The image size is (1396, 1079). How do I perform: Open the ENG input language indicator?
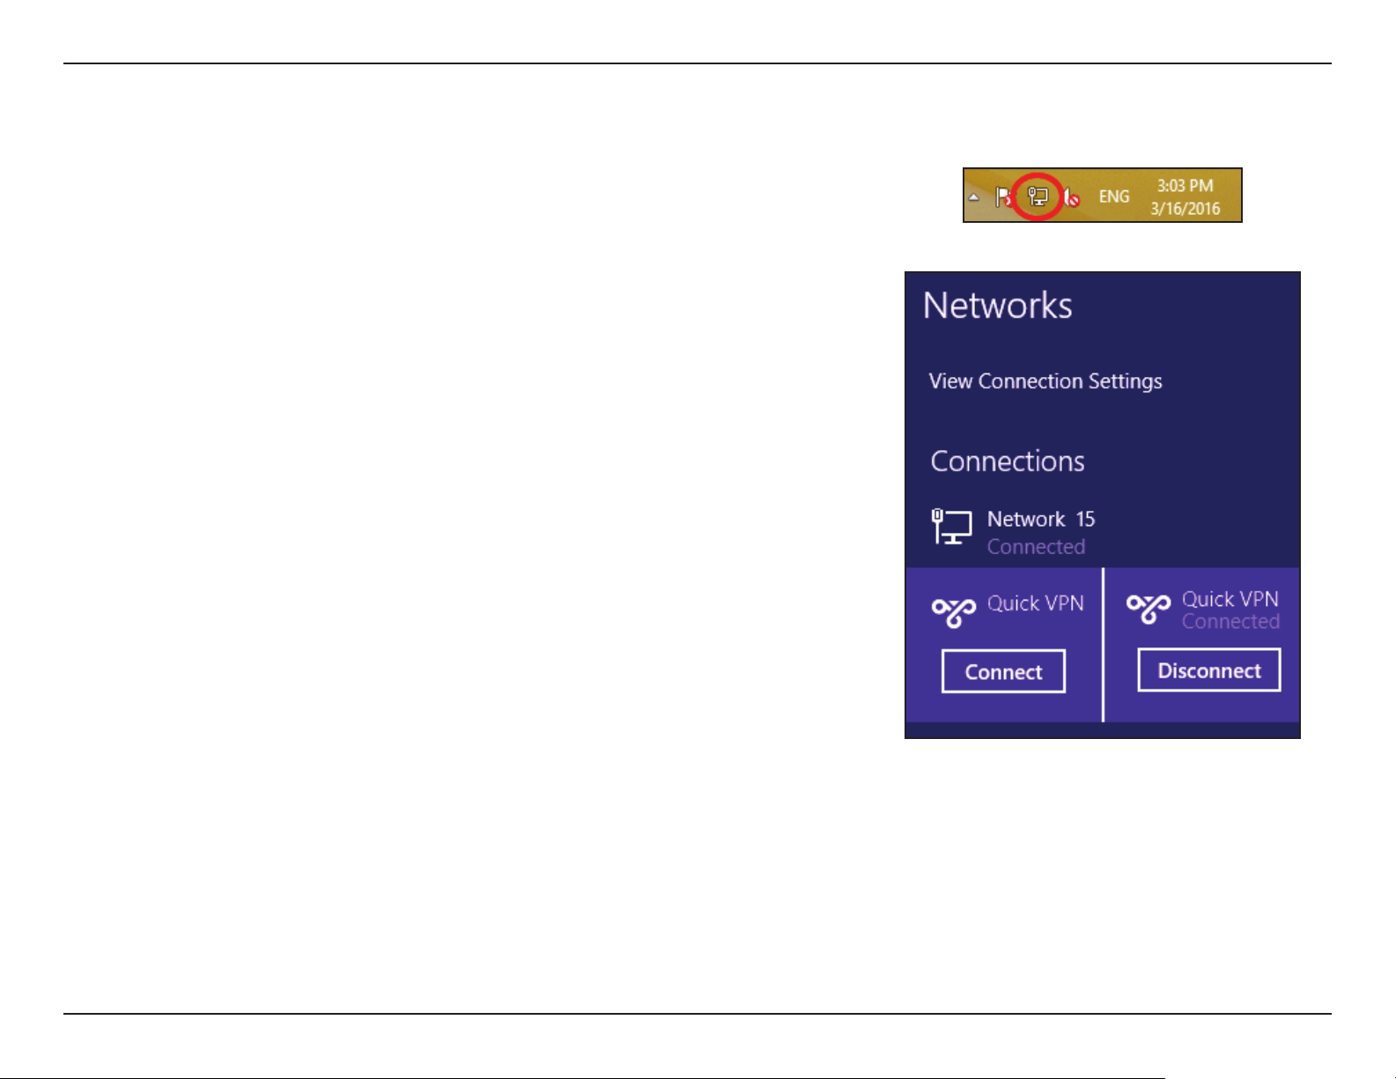tap(1114, 196)
